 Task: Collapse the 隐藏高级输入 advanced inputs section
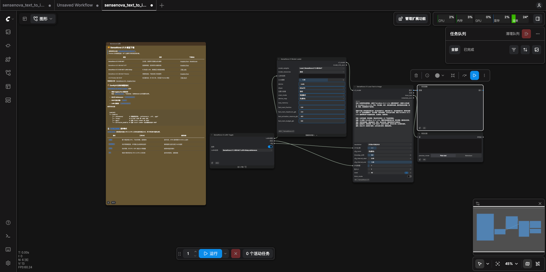tap(311, 135)
